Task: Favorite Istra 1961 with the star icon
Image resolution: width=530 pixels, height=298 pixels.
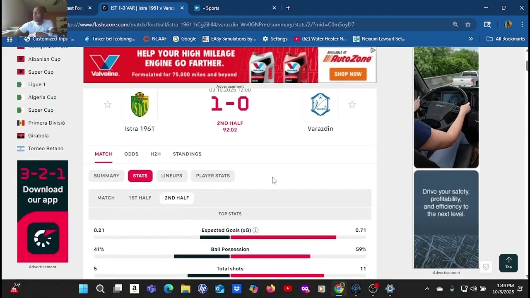Action: 108,105
